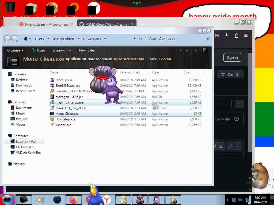This screenshot has width=274, height=205.
Task: Click the Search Downloads magnifier icon
Action: (208, 39)
